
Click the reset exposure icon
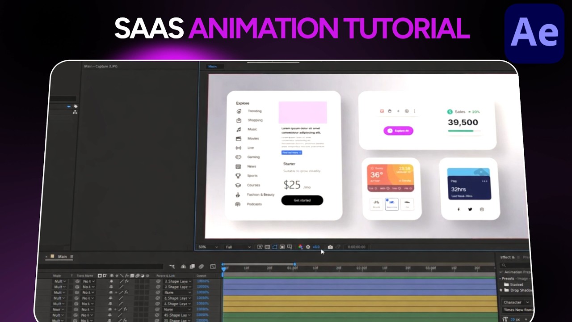coord(308,247)
